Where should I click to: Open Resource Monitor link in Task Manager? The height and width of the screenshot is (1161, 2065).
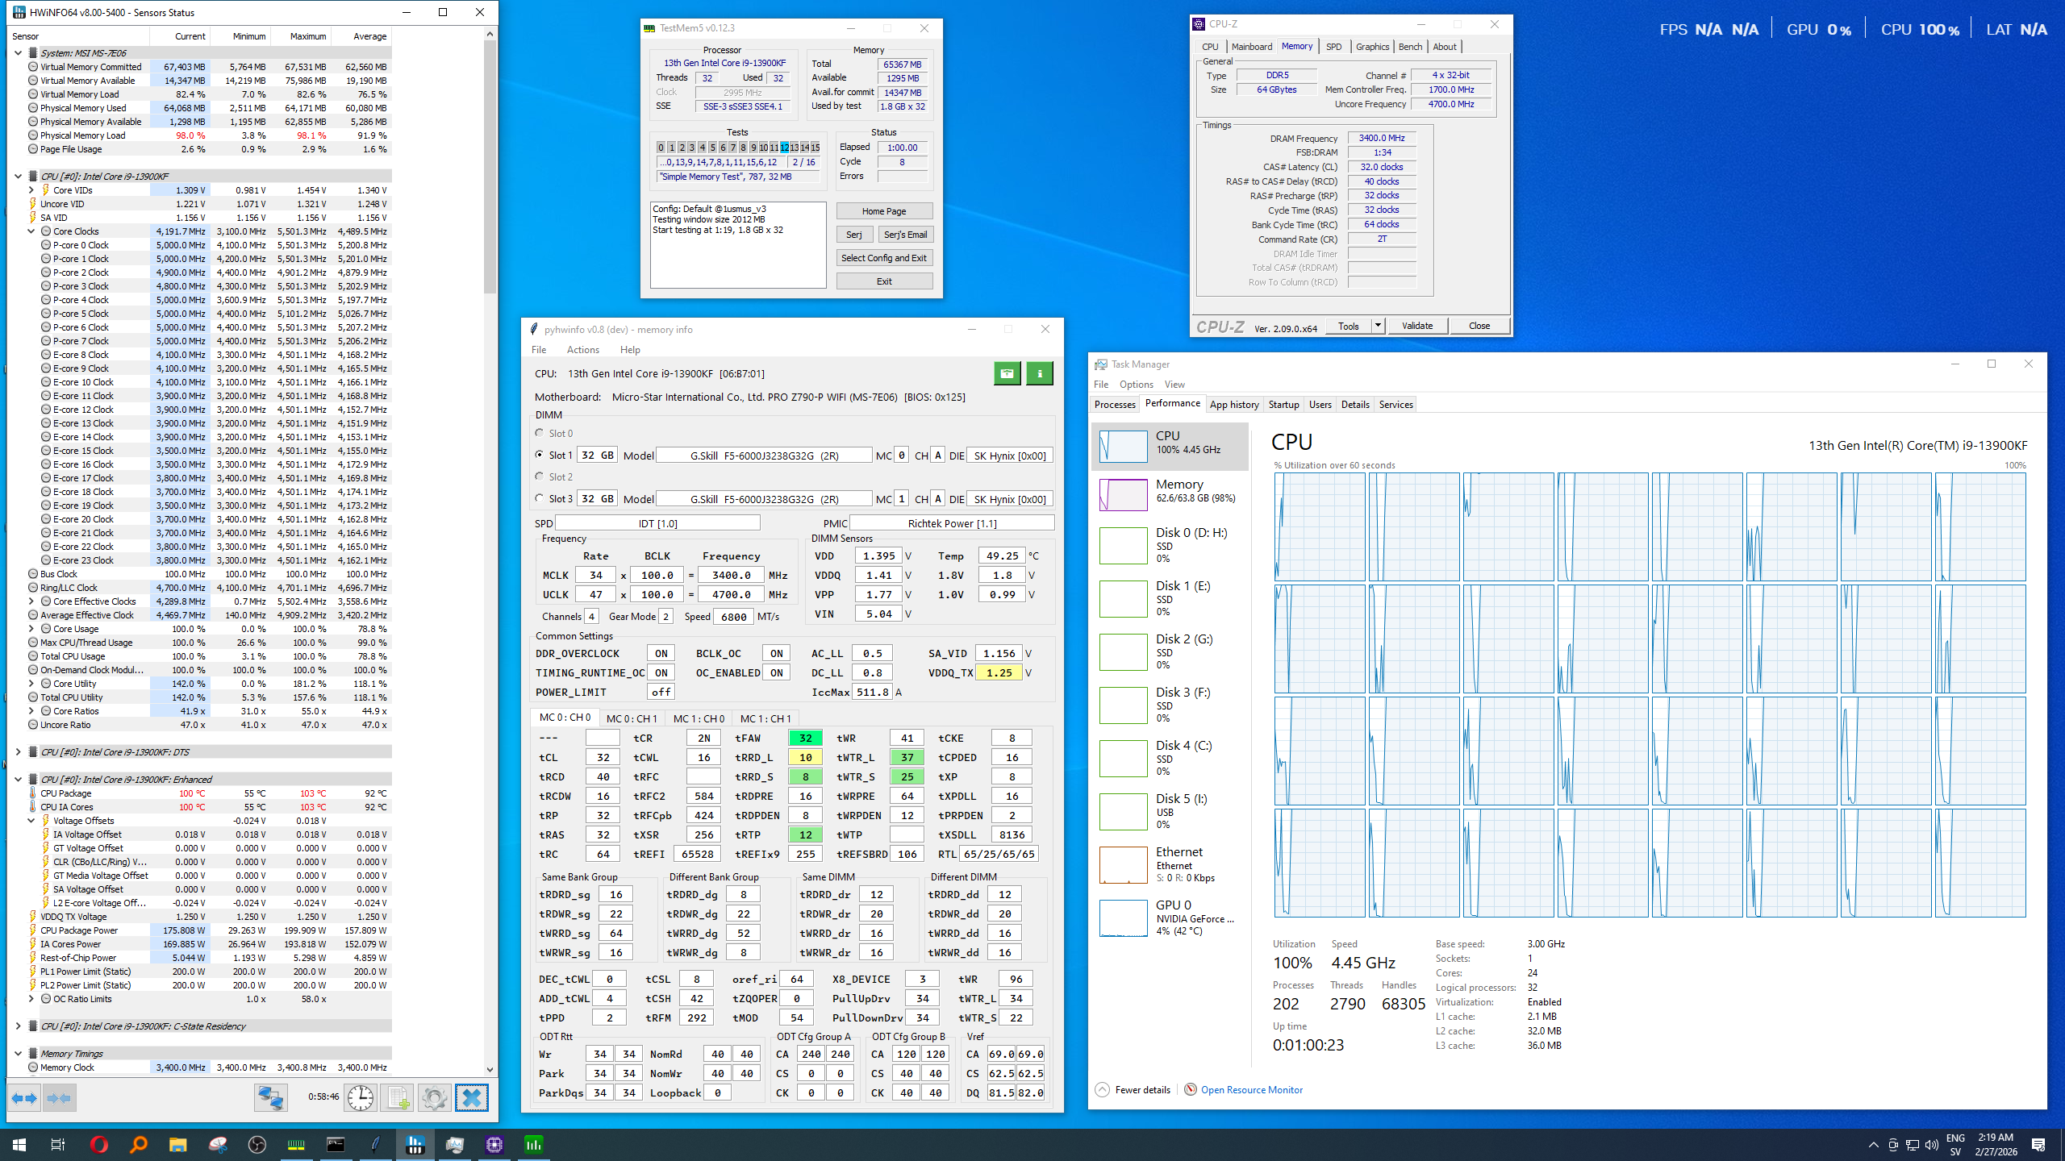pos(1251,1090)
